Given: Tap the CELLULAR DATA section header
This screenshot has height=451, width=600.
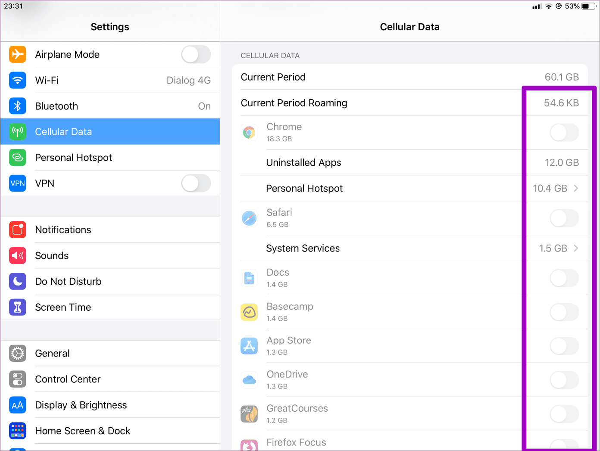Looking at the screenshot, I should coord(270,56).
